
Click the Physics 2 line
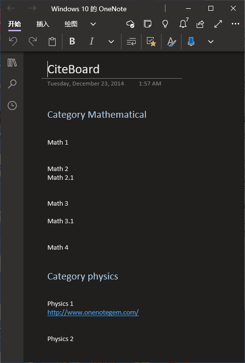click(61, 339)
